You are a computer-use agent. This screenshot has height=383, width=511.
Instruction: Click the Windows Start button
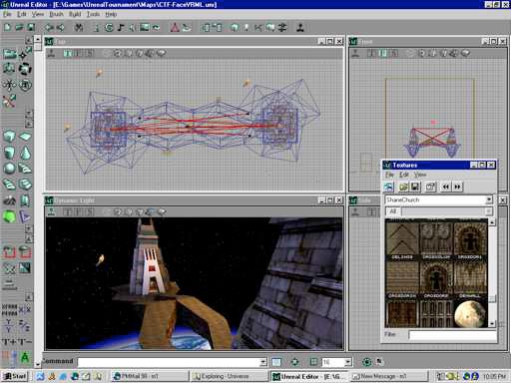[x=15, y=376]
